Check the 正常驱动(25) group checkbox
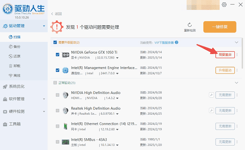 55,83
